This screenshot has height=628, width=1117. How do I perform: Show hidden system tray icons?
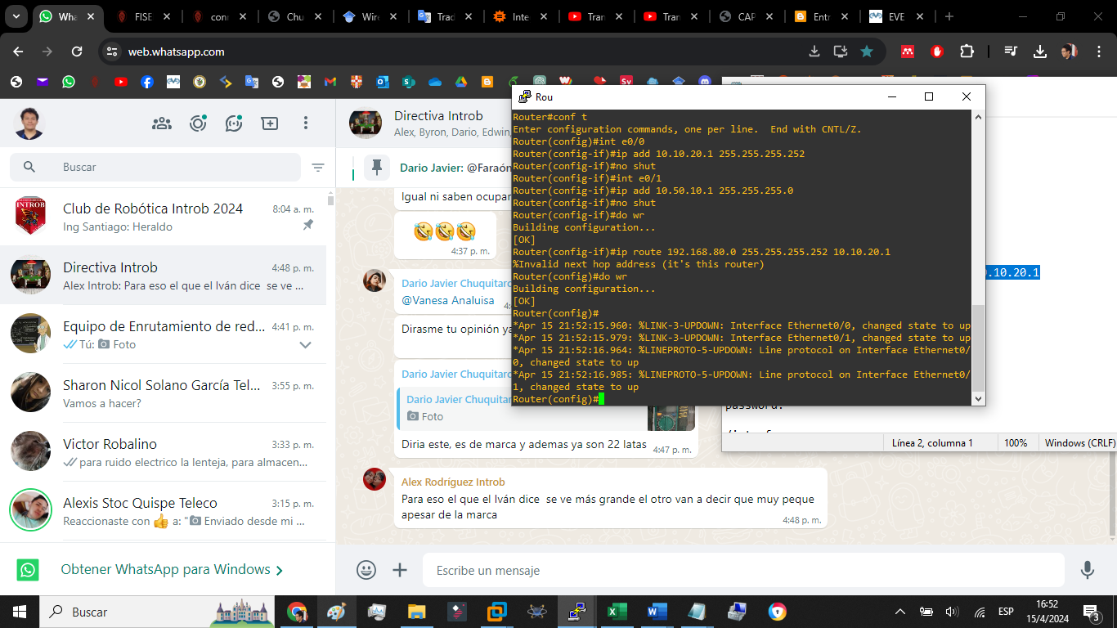click(x=900, y=612)
